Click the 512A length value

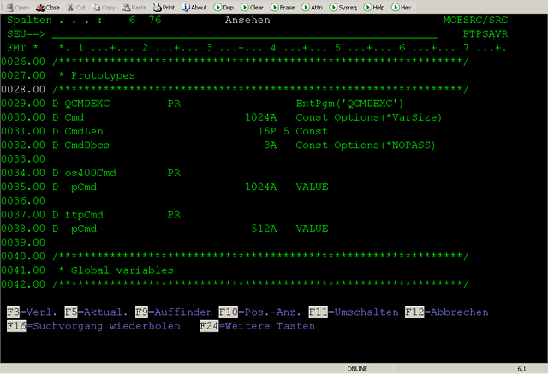tap(264, 229)
